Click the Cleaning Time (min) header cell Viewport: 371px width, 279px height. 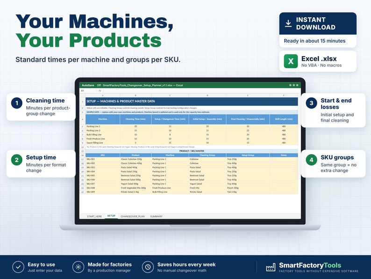tap(136, 119)
